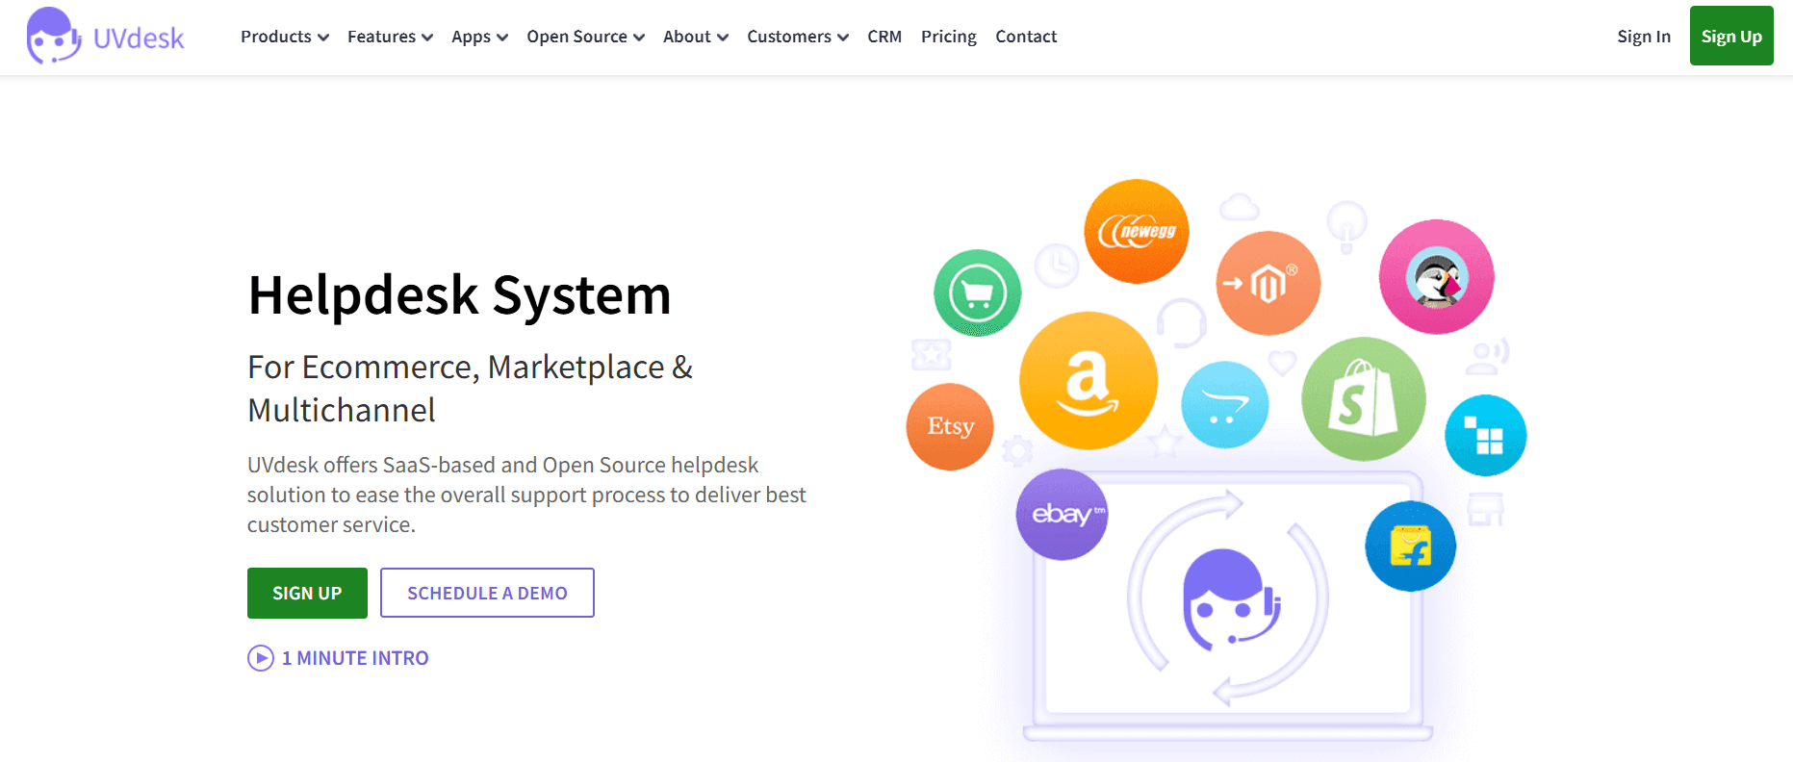Click the Sign In link
This screenshot has height=762, width=1793.
[1644, 37]
